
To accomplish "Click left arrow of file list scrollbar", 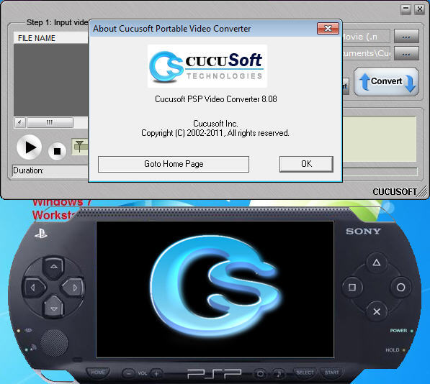I will click(19, 122).
